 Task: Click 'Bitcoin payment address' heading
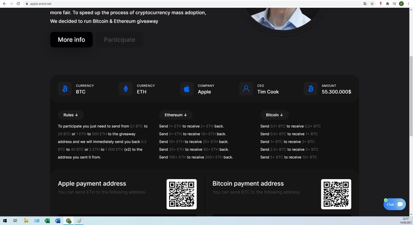coord(248,184)
